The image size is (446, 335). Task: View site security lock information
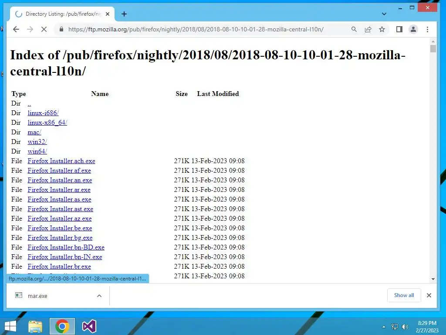coord(61,29)
